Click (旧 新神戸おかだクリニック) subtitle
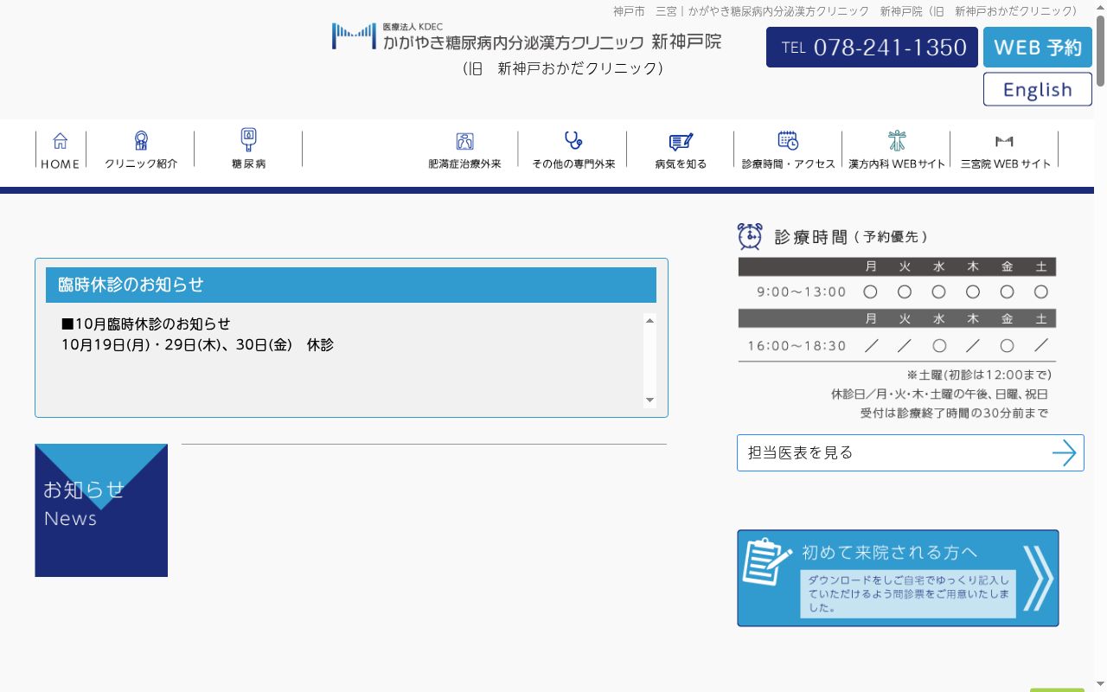The width and height of the screenshot is (1107, 692). [563, 68]
